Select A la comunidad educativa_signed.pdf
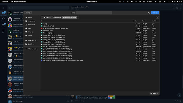183x103 pixels. click(x=55, y=28)
